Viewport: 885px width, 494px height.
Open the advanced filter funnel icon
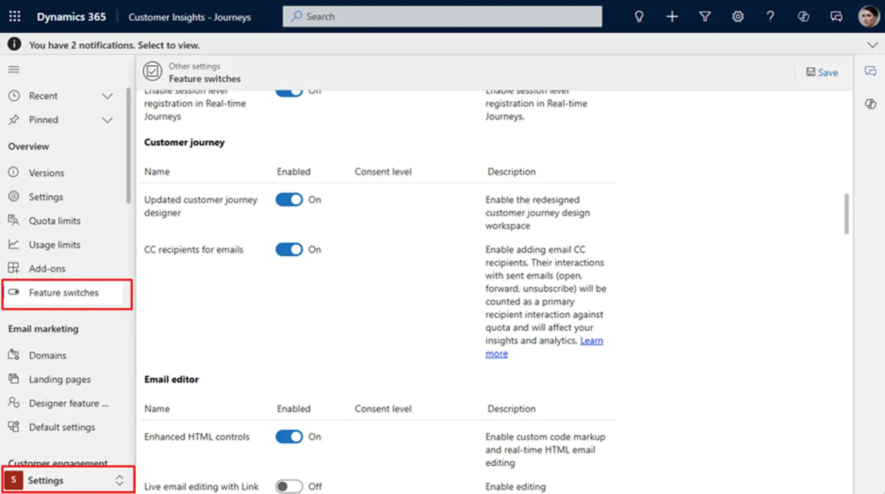(x=705, y=16)
